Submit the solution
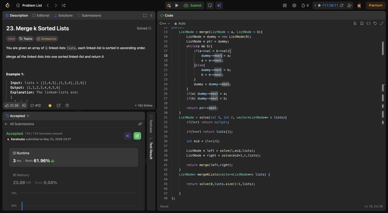This screenshot has height=213, width=388. [193, 5]
